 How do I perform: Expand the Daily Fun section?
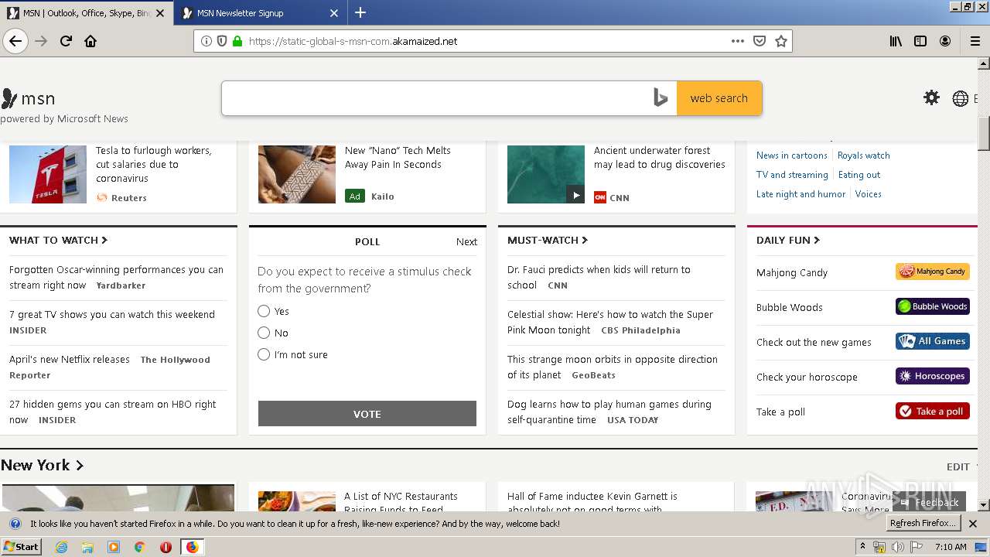click(788, 241)
